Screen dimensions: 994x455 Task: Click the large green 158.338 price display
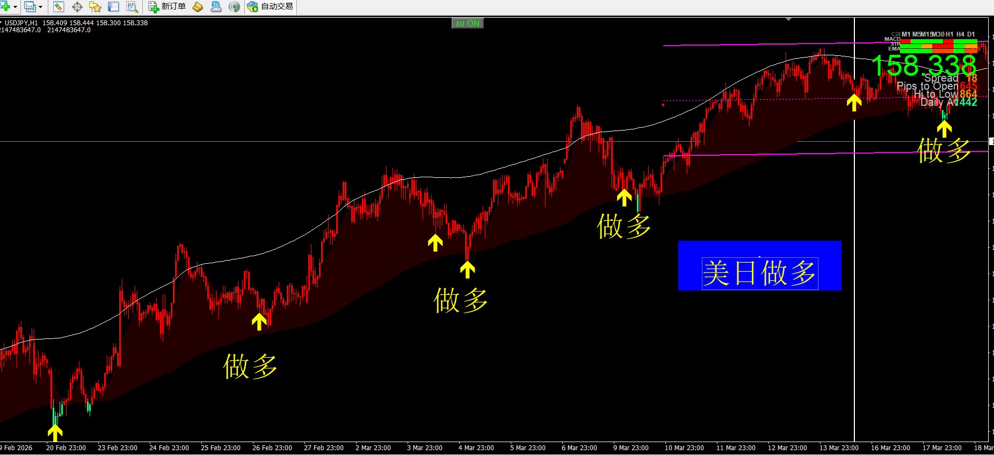[x=923, y=66]
